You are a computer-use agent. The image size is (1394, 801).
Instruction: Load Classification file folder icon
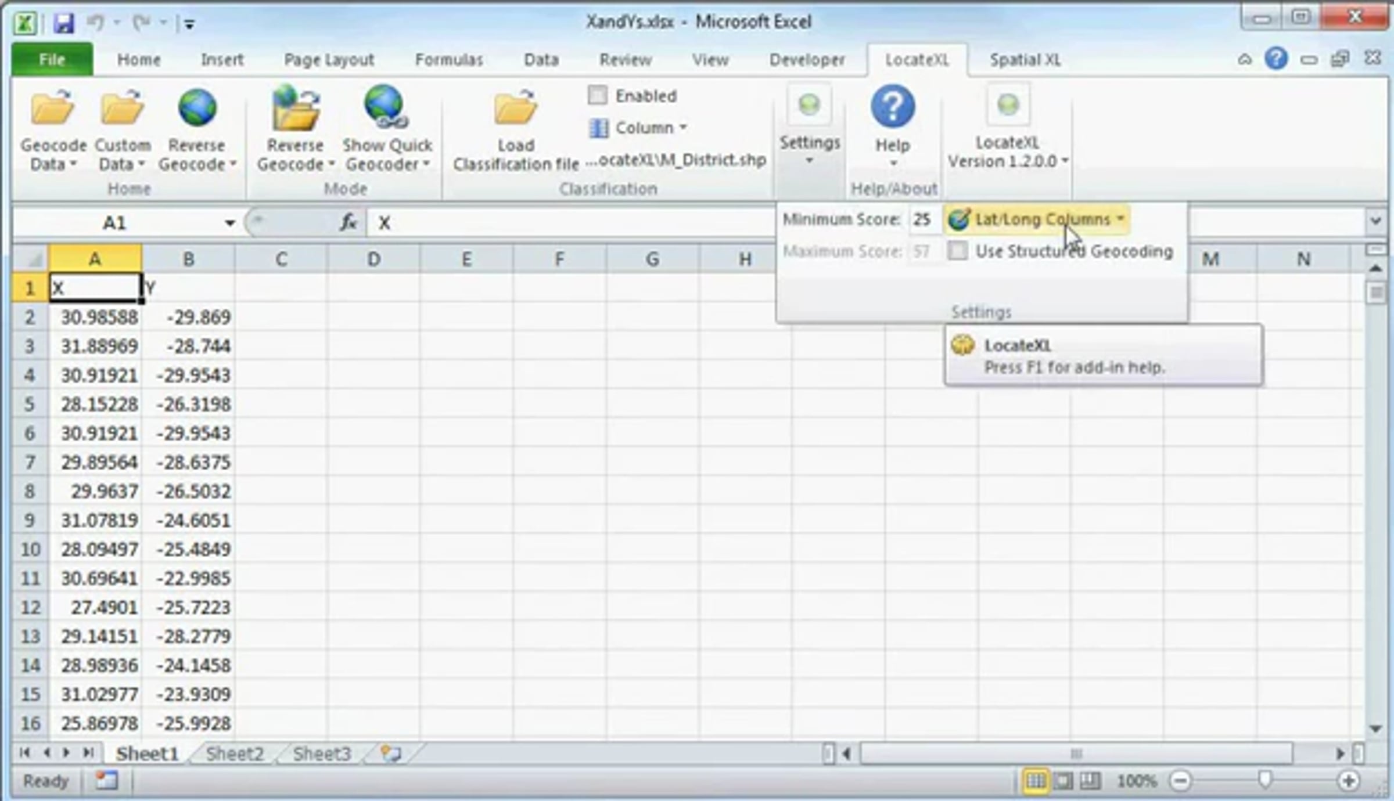515,108
